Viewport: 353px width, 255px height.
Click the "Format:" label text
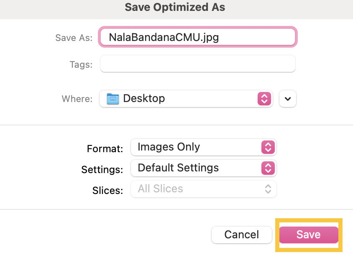105,148
